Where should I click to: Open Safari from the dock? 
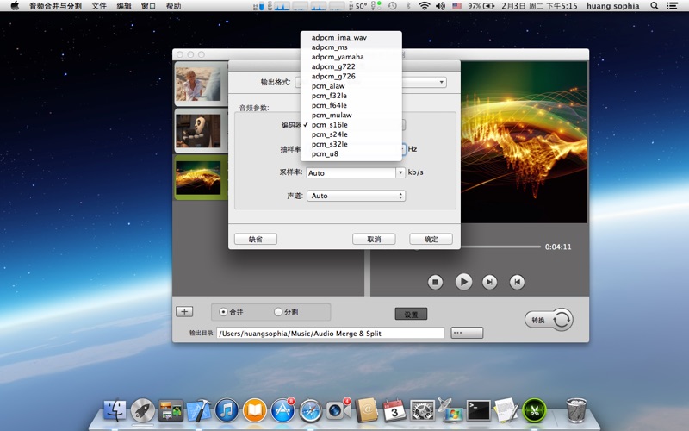pyautogui.click(x=310, y=410)
